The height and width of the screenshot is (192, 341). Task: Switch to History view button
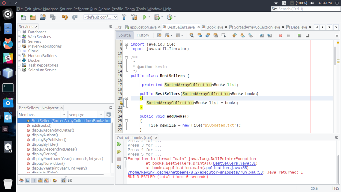click(x=143, y=35)
